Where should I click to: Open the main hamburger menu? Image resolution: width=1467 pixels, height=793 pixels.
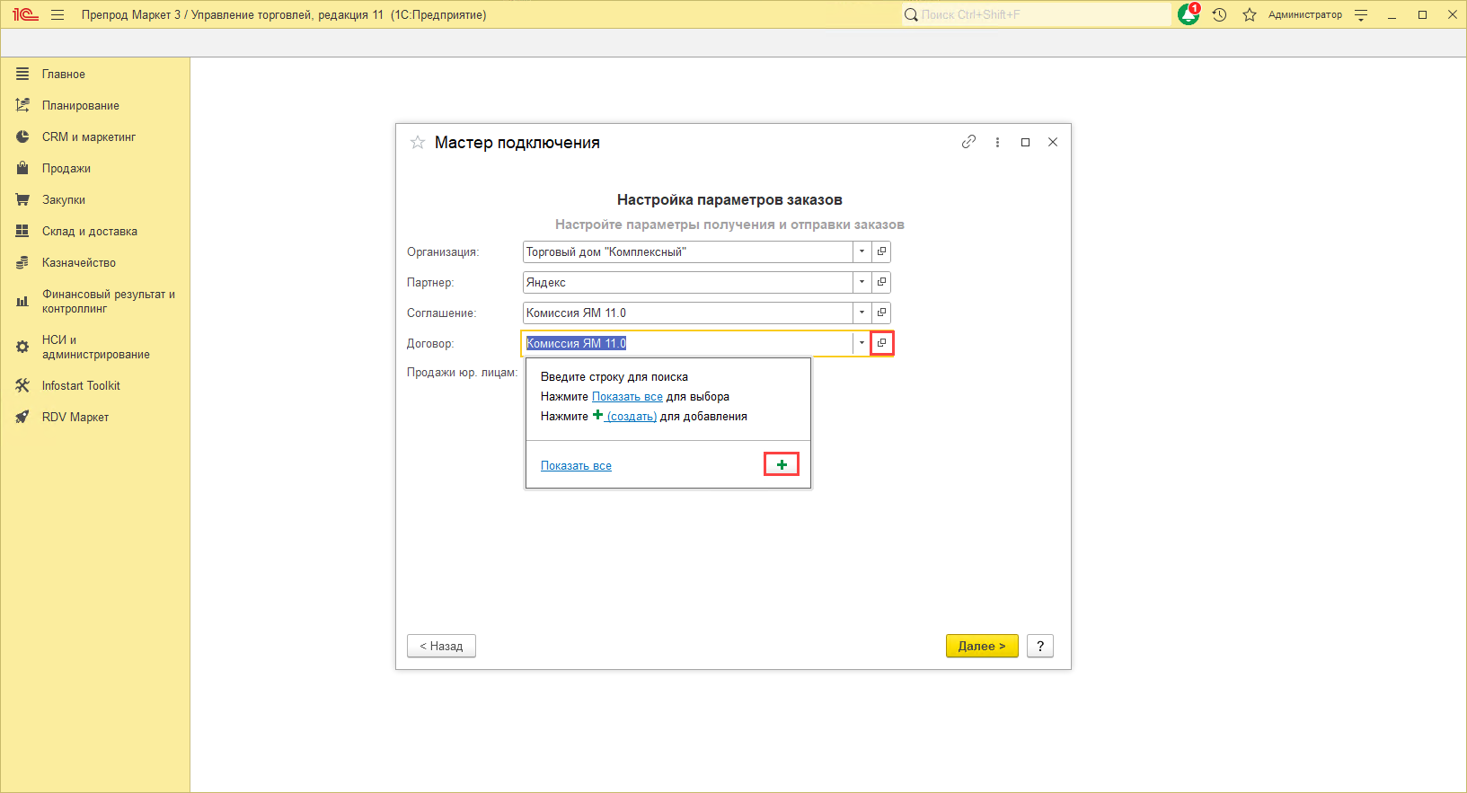[57, 15]
